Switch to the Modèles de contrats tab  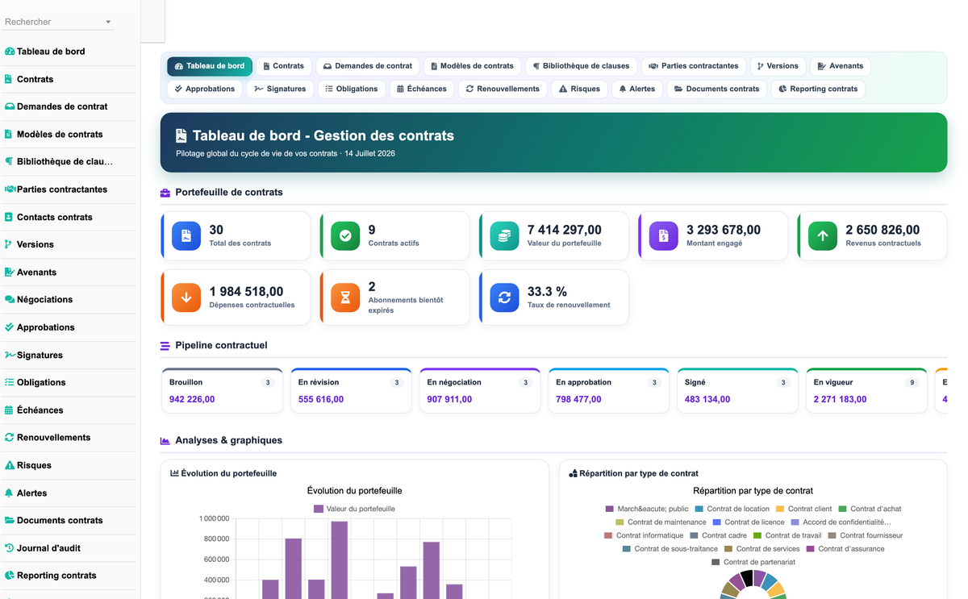472,66
